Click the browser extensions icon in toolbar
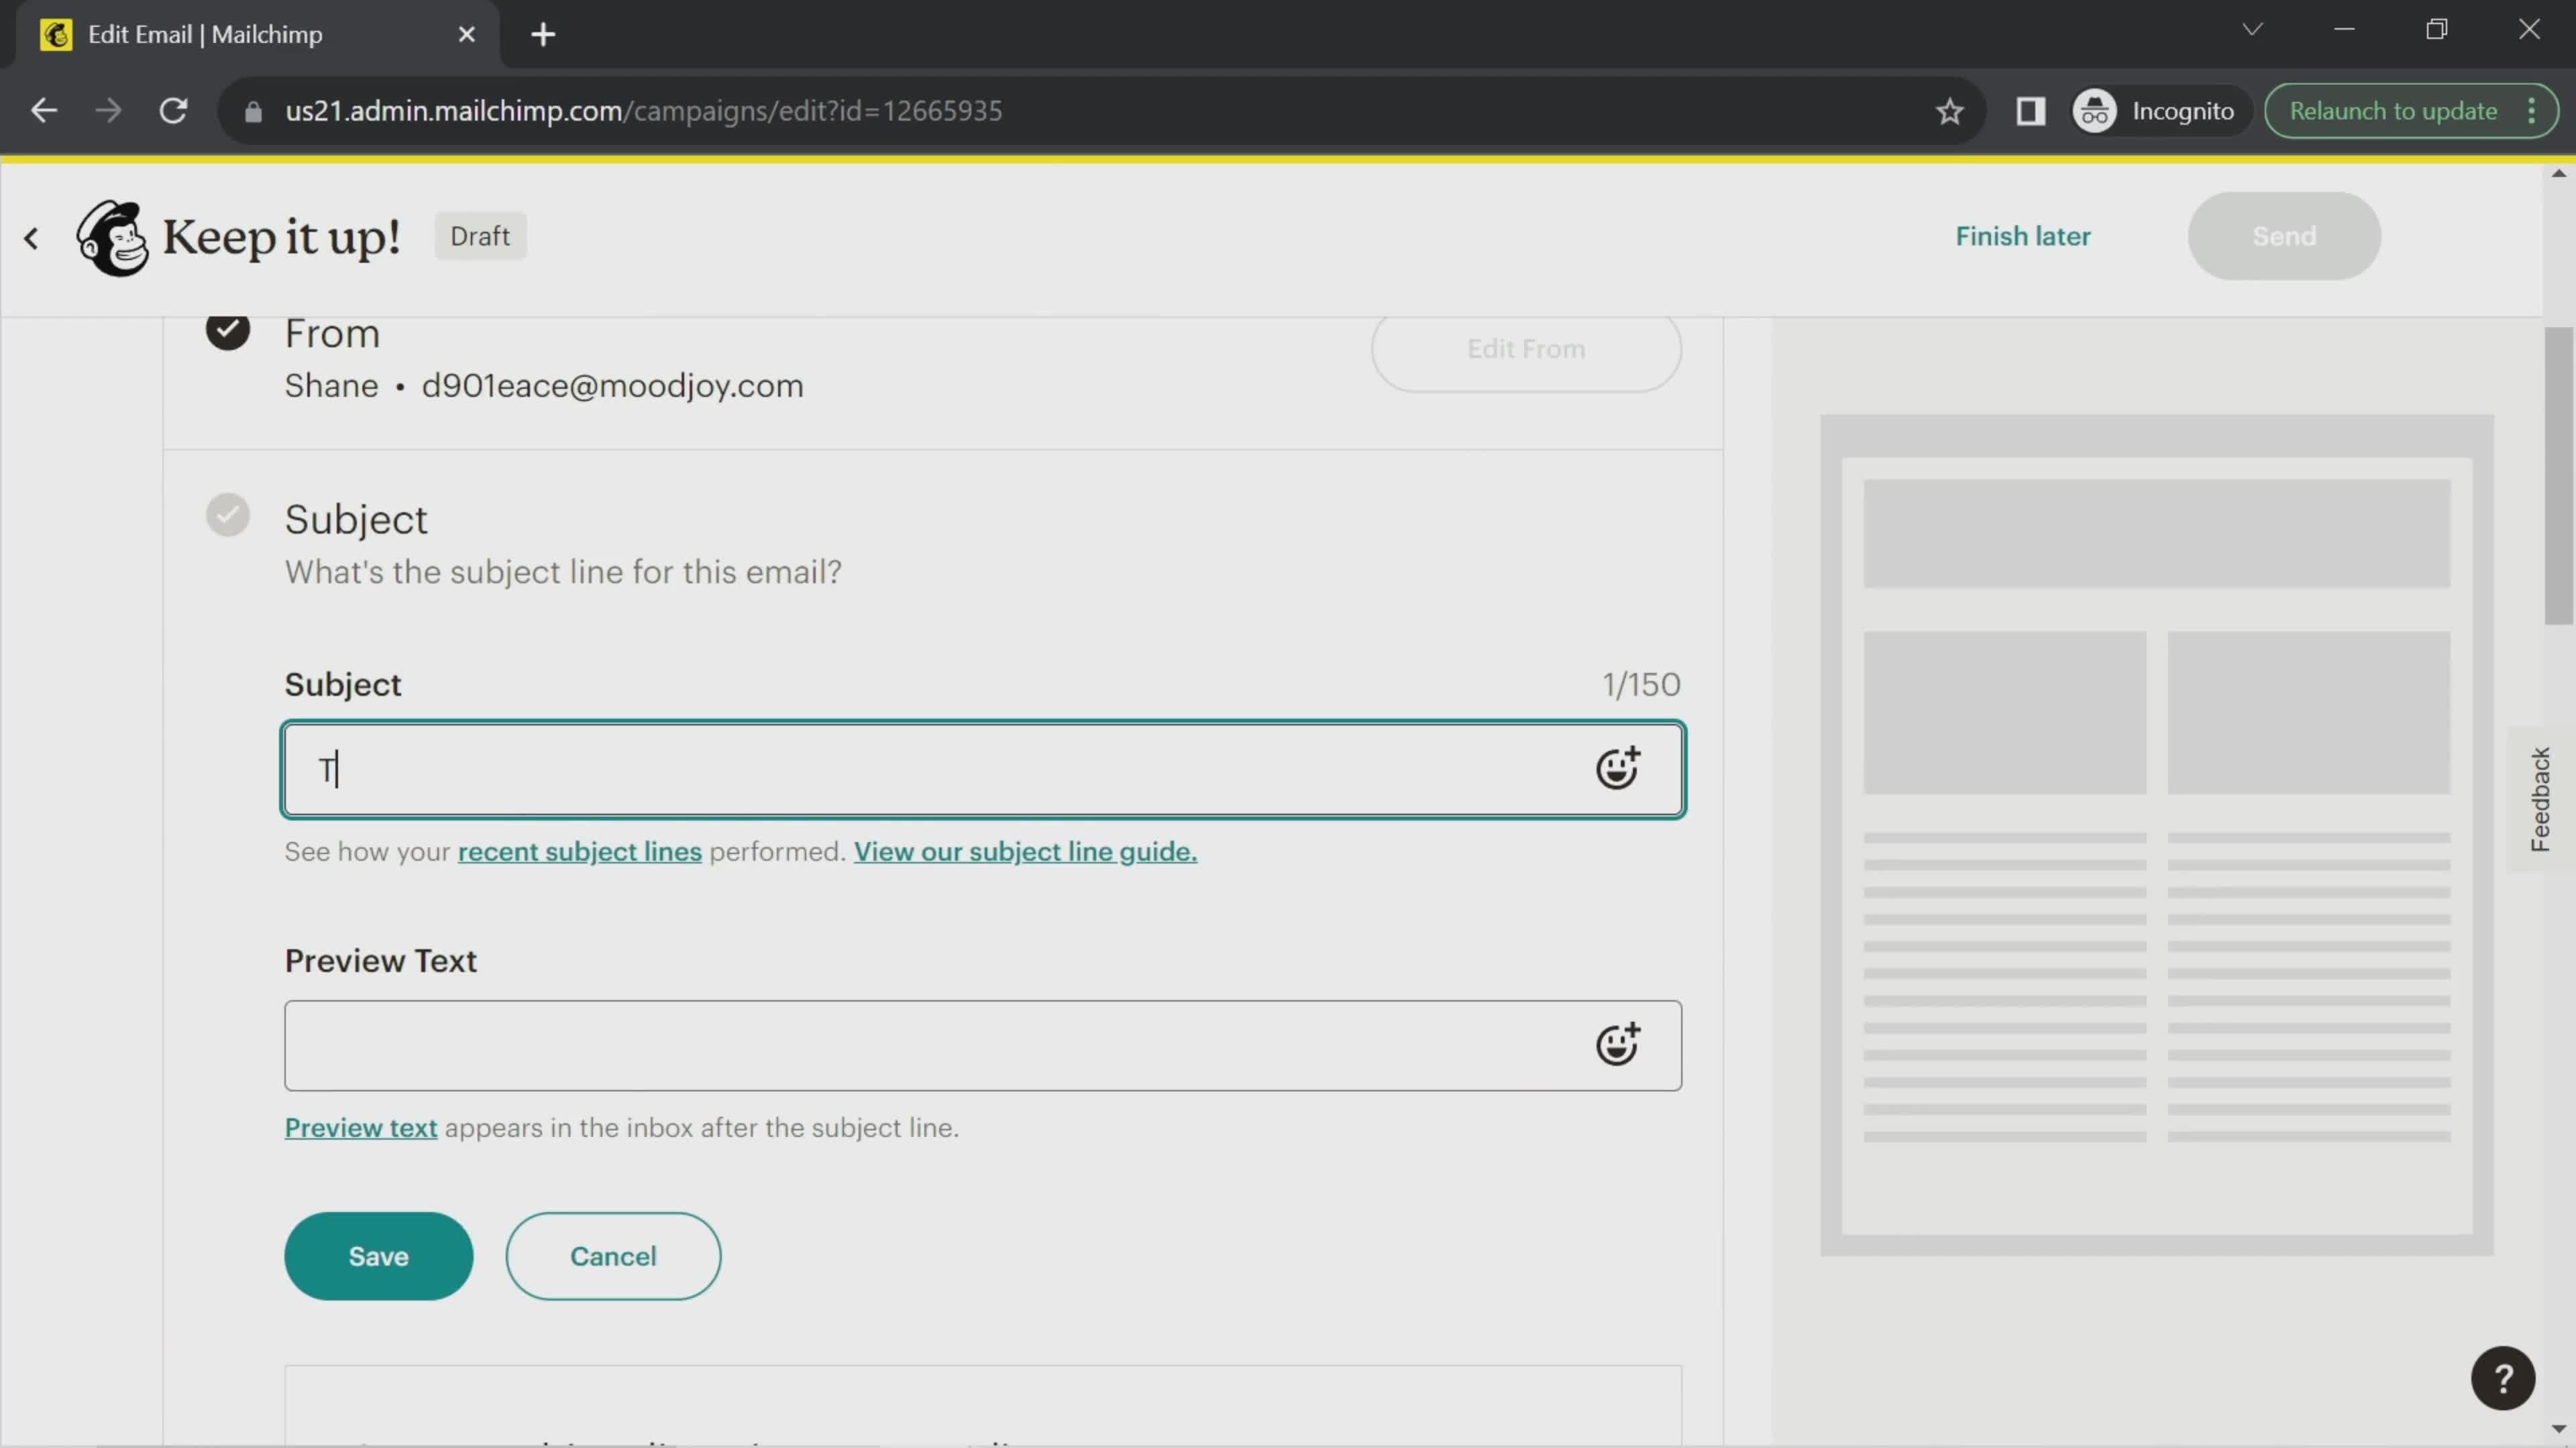The height and width of the screenshot is (1448, 2576). [2031, 110]
